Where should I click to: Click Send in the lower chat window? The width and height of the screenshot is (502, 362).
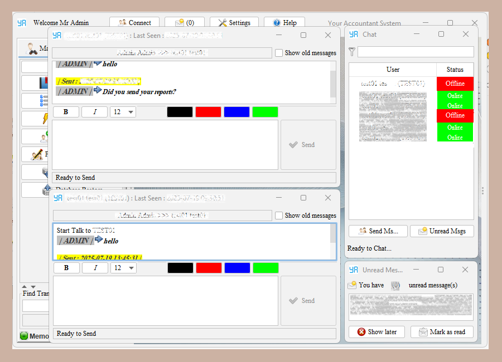(308, 301)
